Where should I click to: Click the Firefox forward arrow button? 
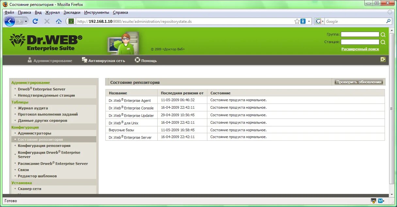(x=20, y=22)
